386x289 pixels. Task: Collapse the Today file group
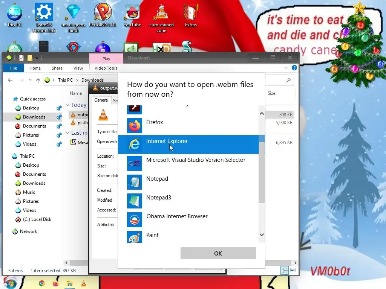tap(67, 105)
